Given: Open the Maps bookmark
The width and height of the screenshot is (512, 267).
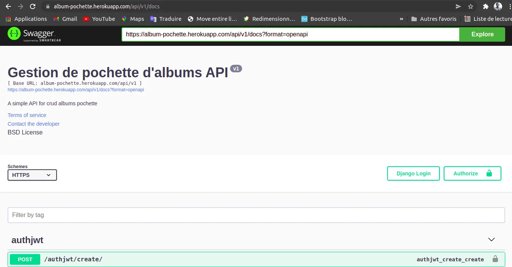Looking at the screenshot, I should click(132, 19).
